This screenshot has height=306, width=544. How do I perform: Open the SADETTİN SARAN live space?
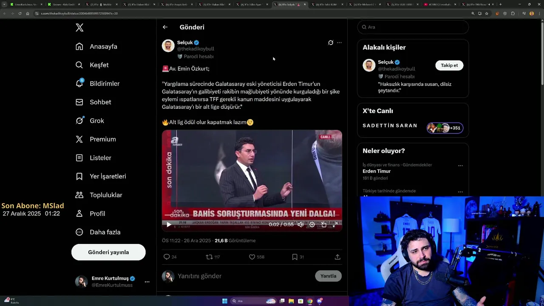point(390,126)
